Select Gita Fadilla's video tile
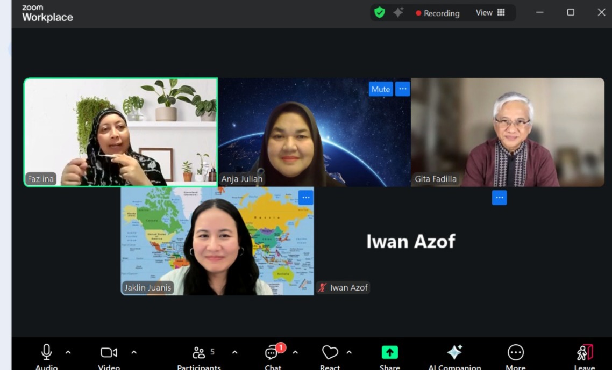Viewport: 612px width, 370px height. (x=507, y=132)
